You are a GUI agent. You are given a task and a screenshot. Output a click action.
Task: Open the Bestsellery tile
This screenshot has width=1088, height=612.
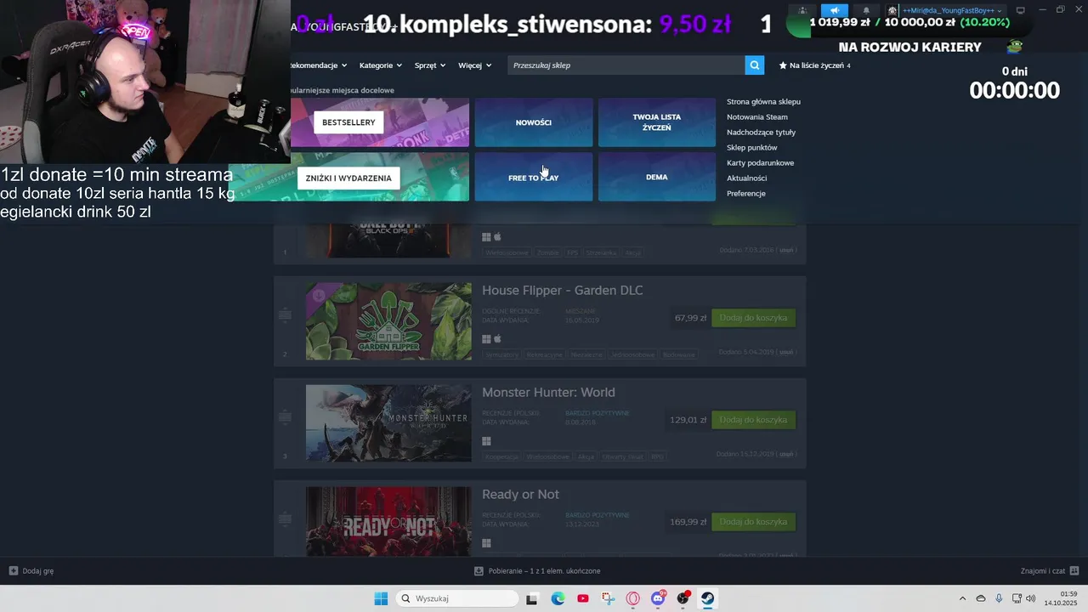(x=380, y=122)
